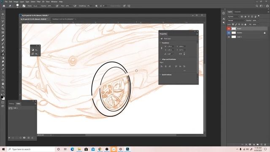Open Edit Toolbar three-dots button
This screenshot has width=270, height=152.
point(3,91)
